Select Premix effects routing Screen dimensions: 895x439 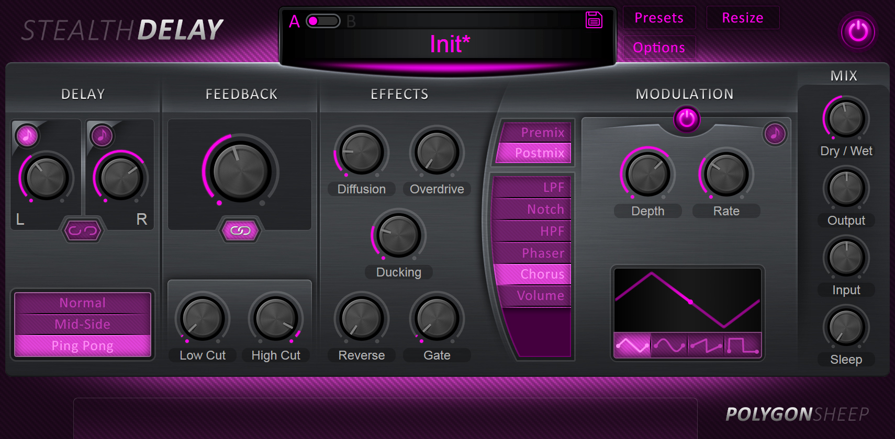pos(535,132)
